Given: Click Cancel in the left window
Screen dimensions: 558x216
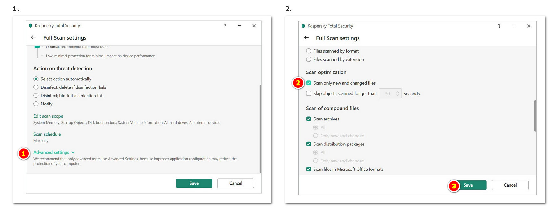Looking at the screenshot, I should pos(235,183).
